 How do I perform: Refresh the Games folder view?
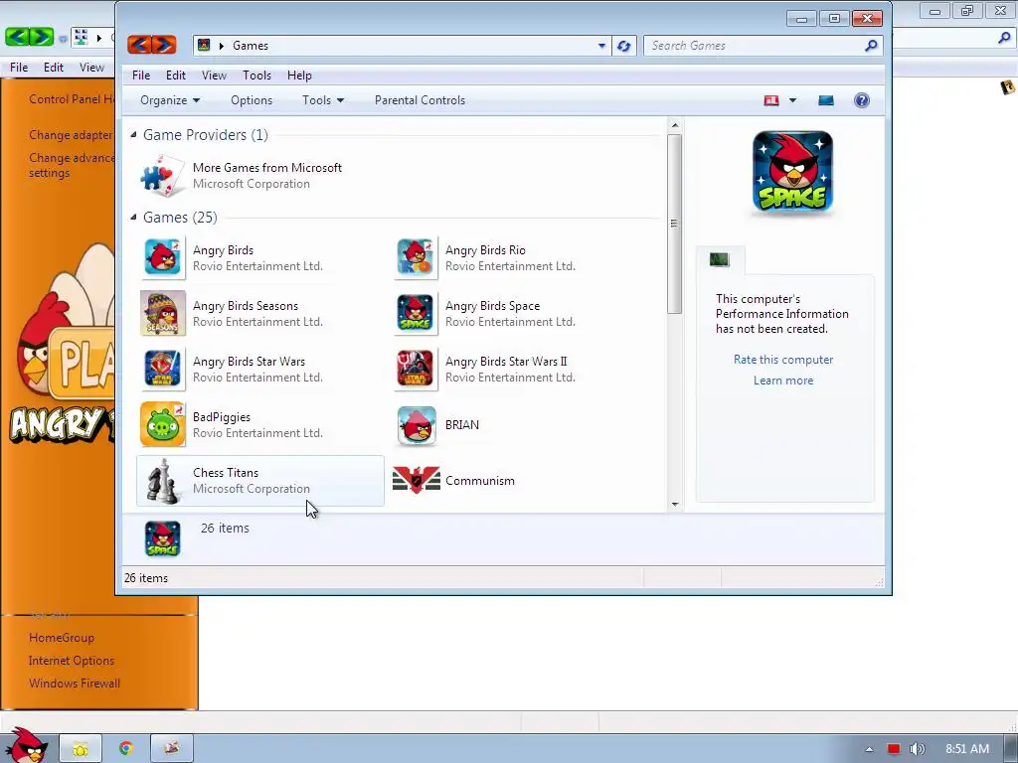[624, 46]
